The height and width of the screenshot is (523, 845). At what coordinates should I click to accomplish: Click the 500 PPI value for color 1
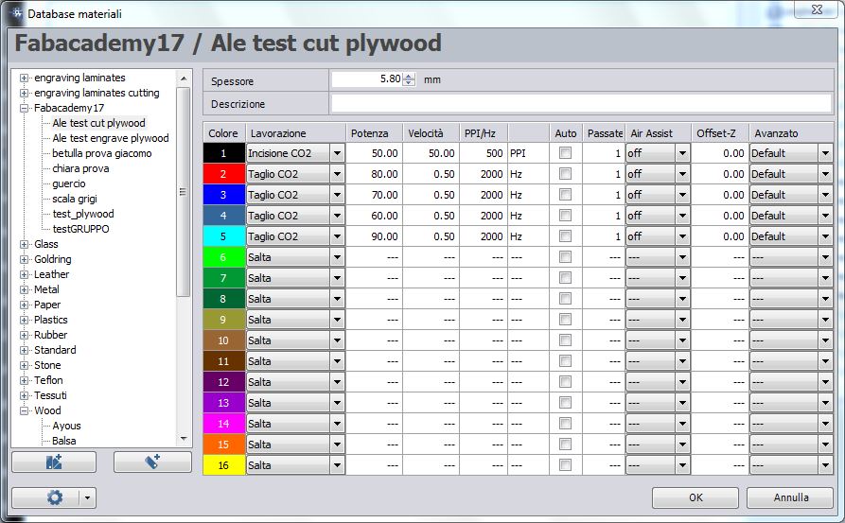[x=484, y=153]
